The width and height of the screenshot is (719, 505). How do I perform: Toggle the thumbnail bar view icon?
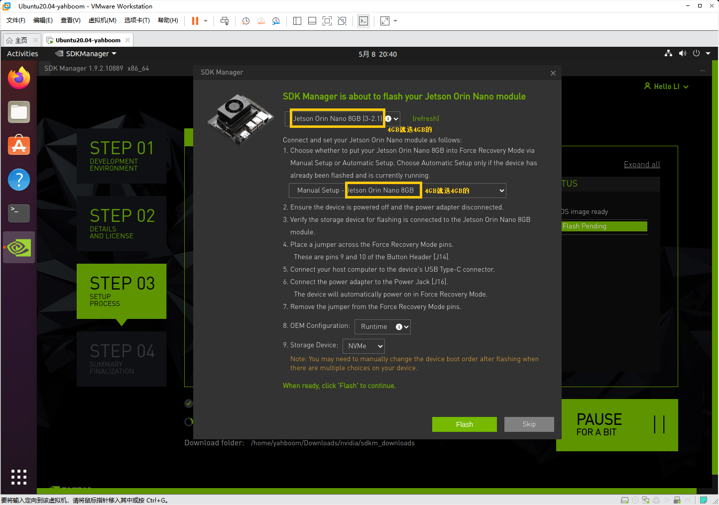pyautogui.click(x=312, y=21)
